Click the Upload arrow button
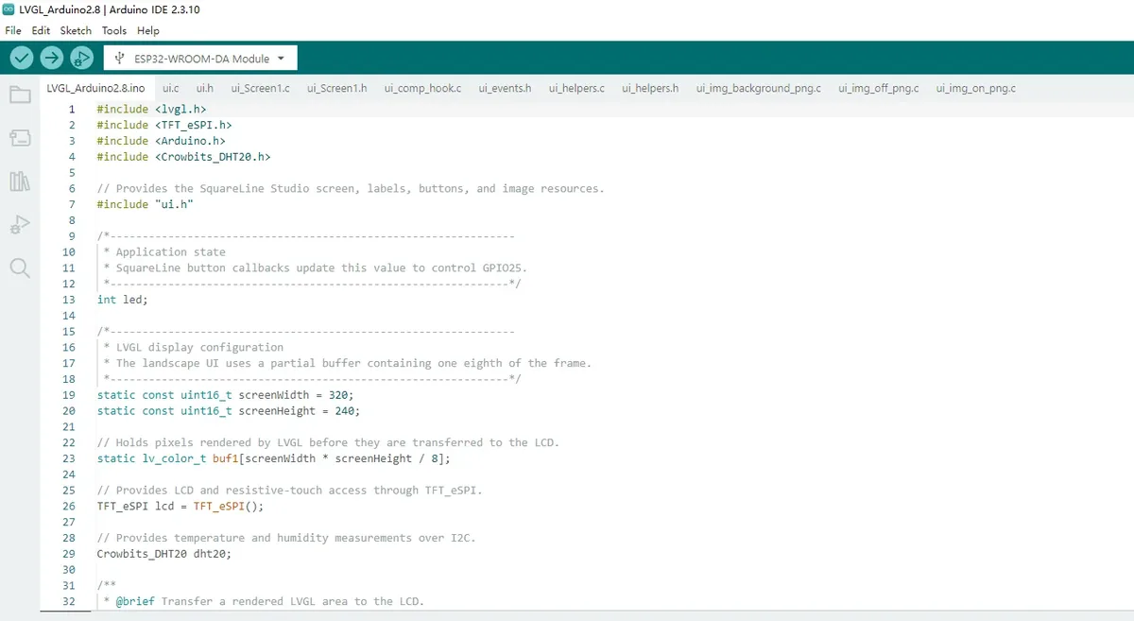The height and width of the screenshot is (621, 1134). pyautogui.click(x=52, y=58)
